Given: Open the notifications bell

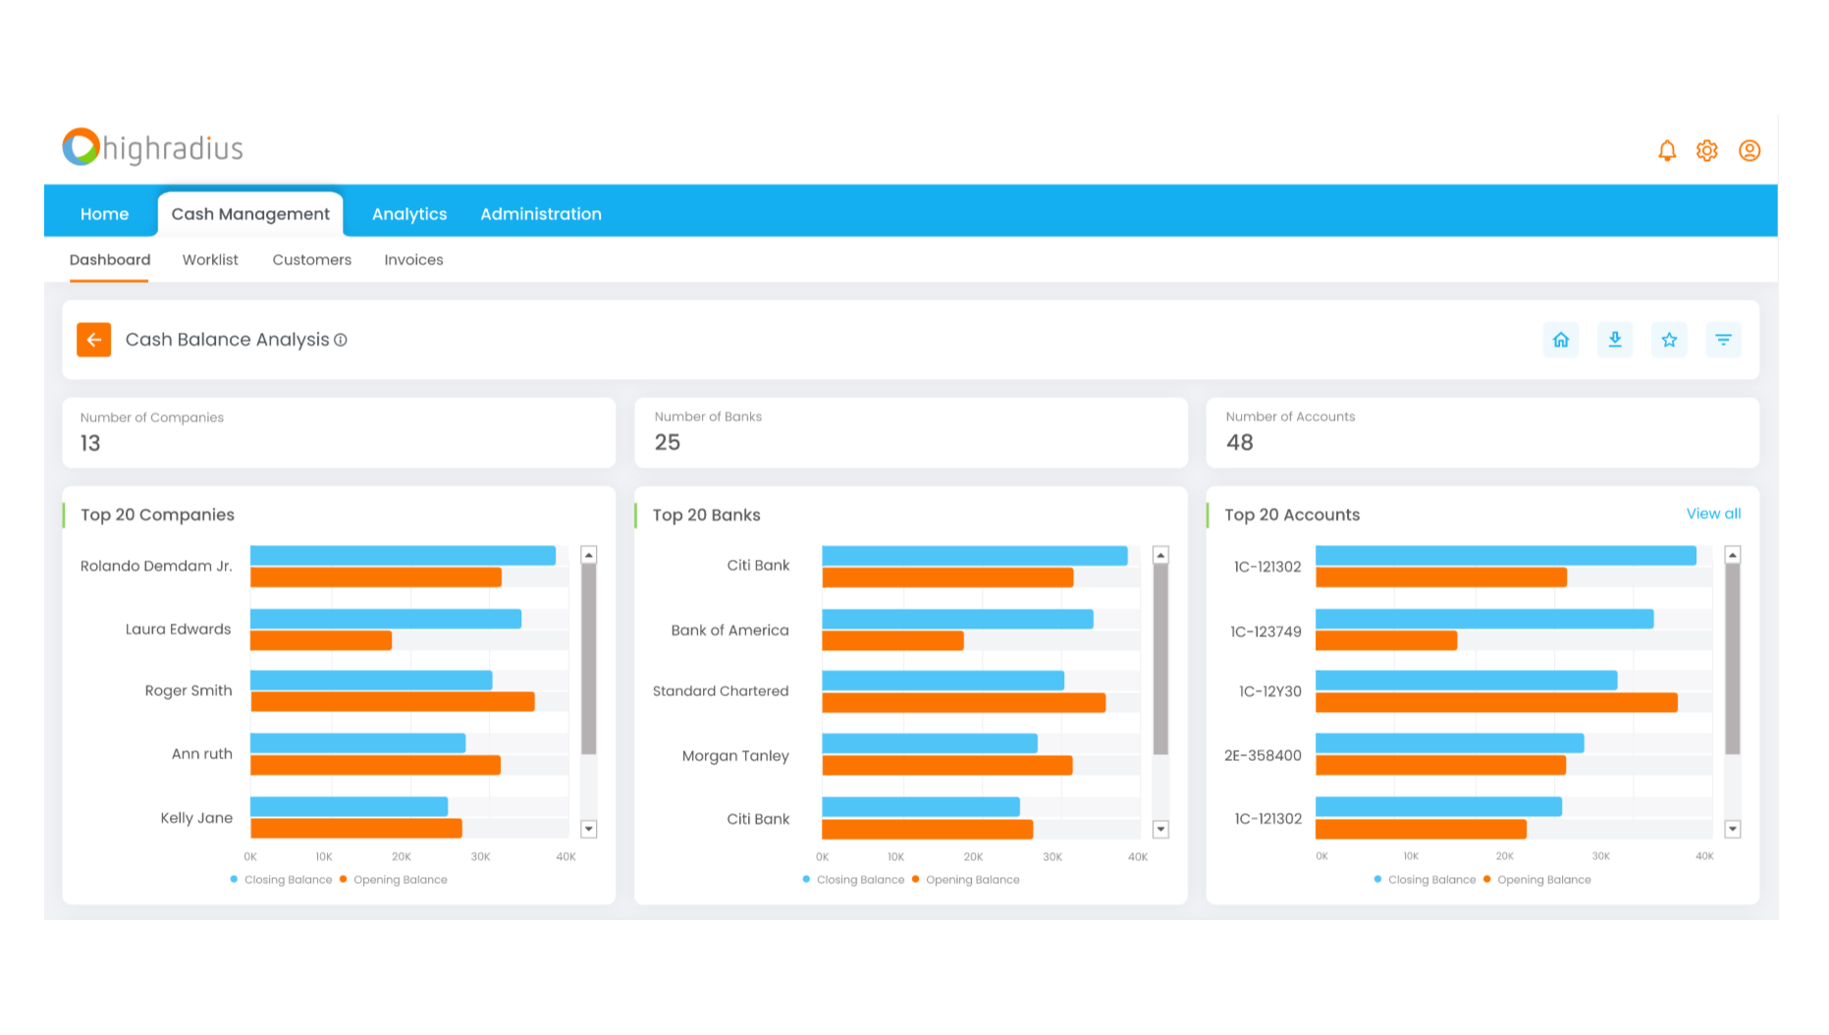Looking at the screenshot, I should pos(1666,150).
